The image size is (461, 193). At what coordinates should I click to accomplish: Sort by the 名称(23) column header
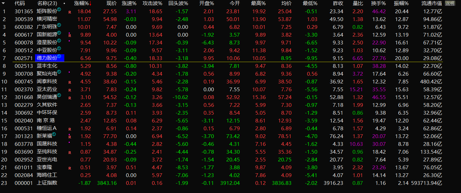pos(47,3)
